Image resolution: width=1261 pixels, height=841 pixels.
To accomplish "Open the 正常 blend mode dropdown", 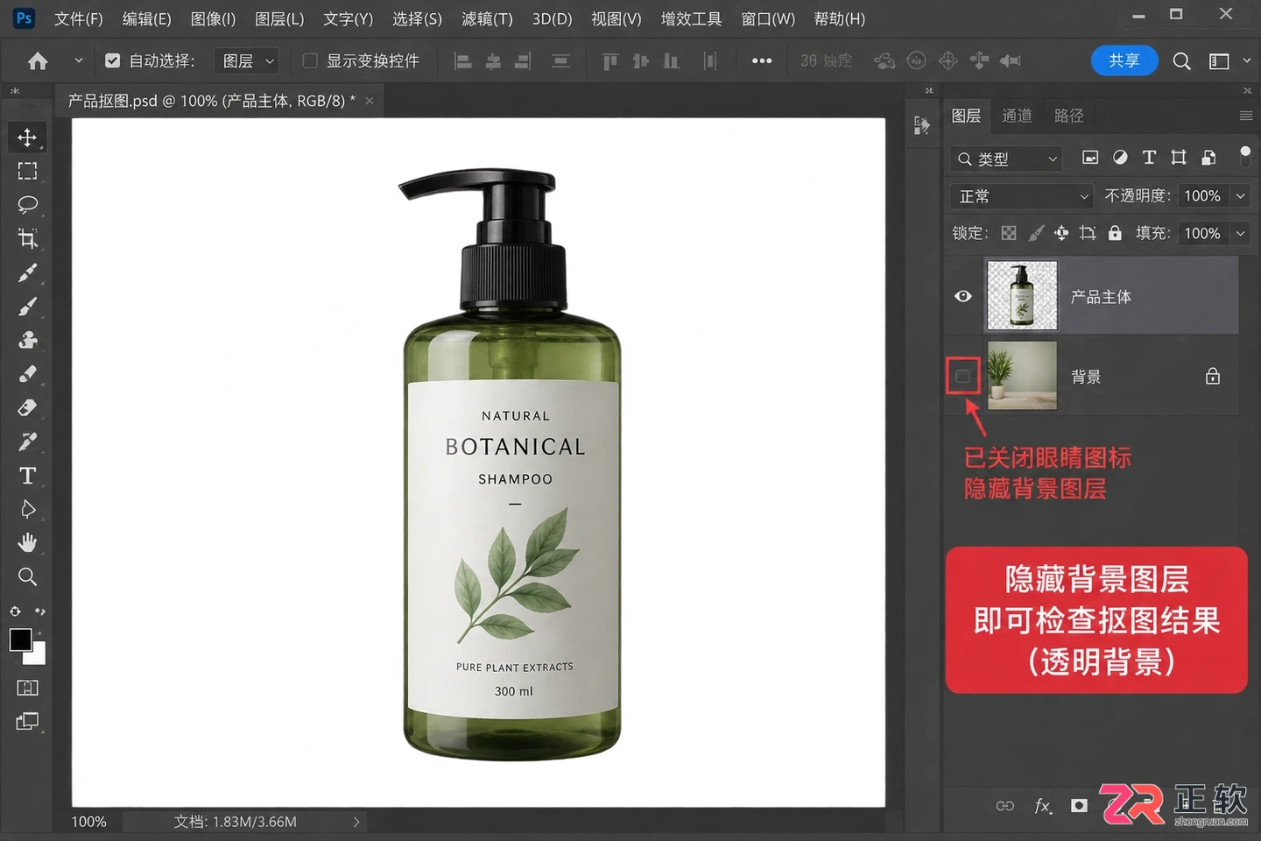I will [x=1022, y=196].
